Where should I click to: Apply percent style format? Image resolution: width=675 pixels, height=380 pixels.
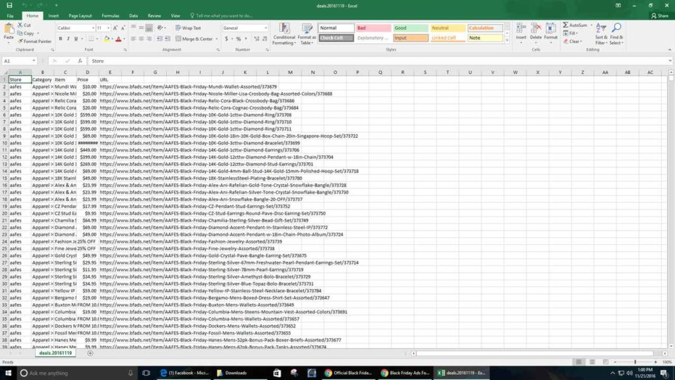tap(239, 39)
